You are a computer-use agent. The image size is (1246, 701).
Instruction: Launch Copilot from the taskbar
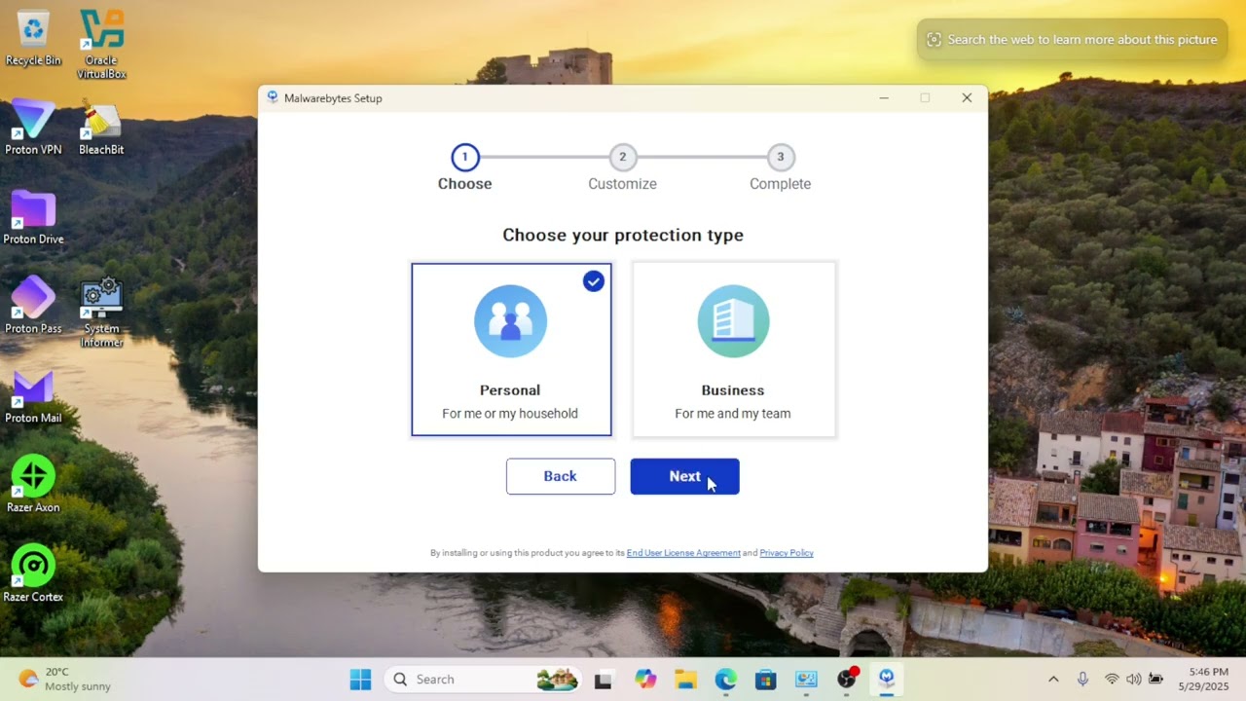pos(644,680)
